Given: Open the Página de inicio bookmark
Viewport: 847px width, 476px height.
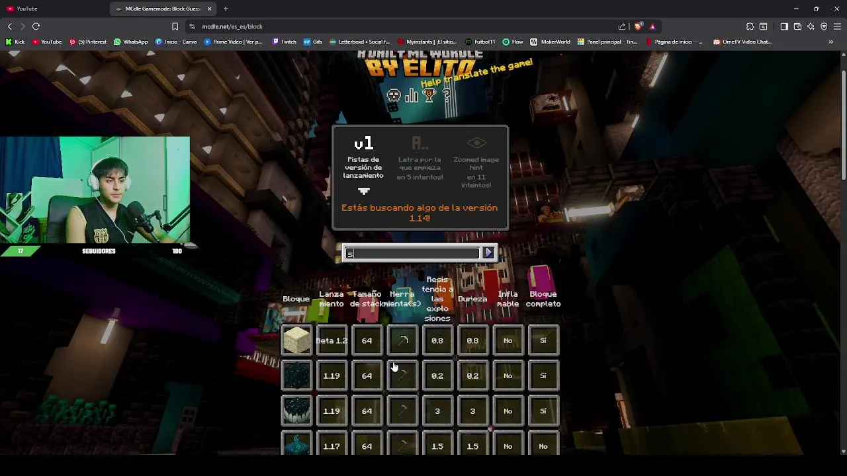Looking at the screenshot, I should click(674, 42).
